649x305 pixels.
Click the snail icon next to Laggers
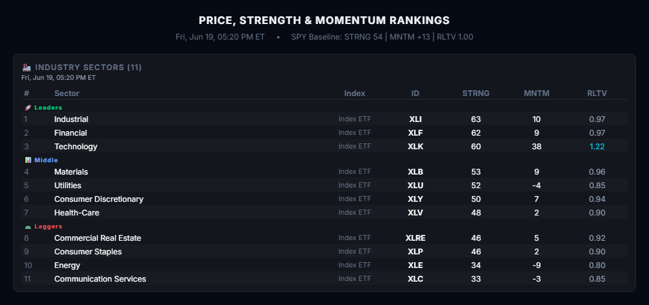click(x=28, y=226)
